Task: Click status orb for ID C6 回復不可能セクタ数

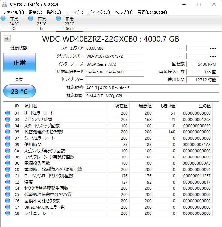Action: point(8,201)
